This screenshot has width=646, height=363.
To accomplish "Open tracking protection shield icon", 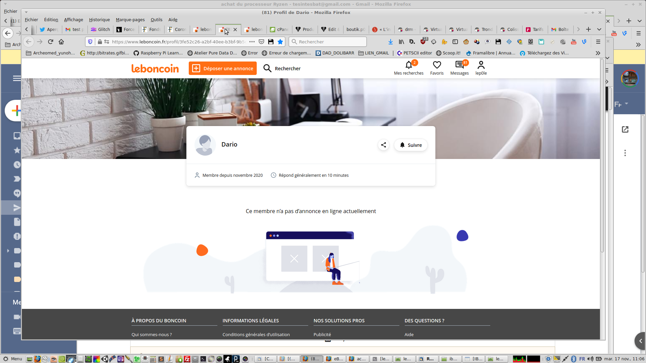I will (x=90, y=42).
